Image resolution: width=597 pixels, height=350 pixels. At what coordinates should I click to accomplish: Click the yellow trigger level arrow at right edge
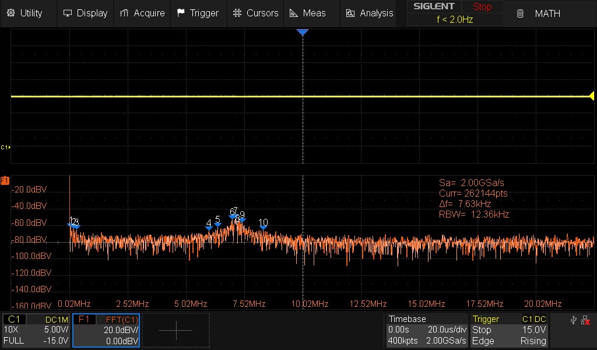[592, 96]
